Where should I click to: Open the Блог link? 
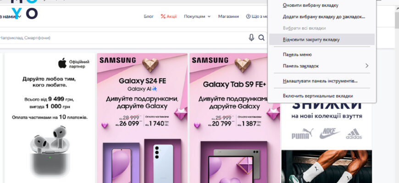coord(149,16)
